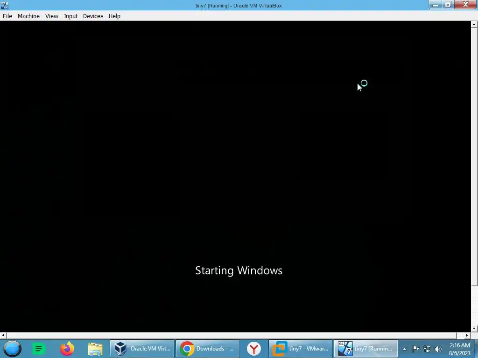Click the network tray icon
The image size is (478, 358).
pyautogui.click(x=427, y=349)
